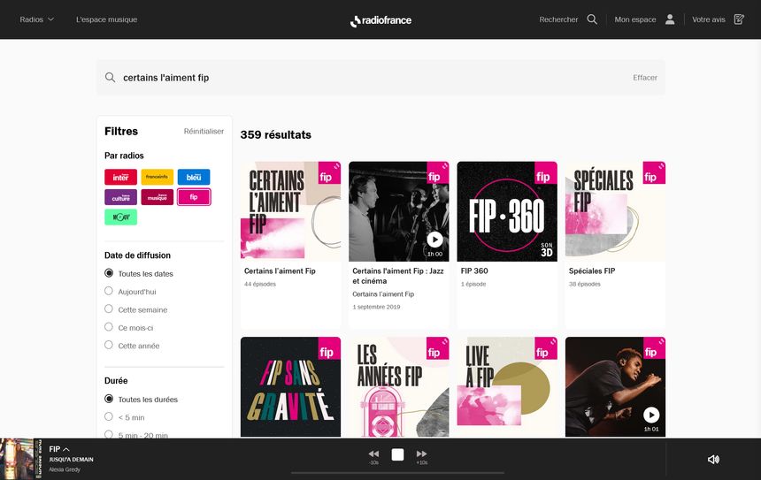Click the Mon espace user icon
Viewport: 761px width, 480px height.
(x=670, y=19)
